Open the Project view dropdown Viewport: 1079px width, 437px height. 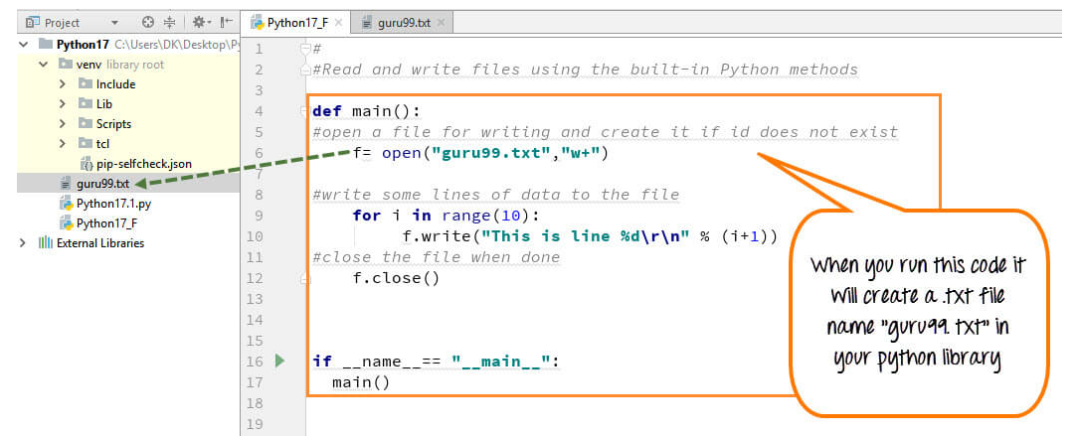(113, 22)
